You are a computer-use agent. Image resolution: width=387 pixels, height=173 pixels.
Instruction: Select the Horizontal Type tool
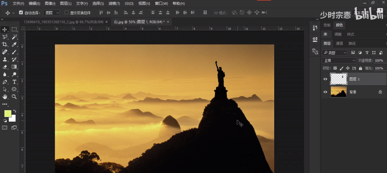pyautogui.click(x=14, y=82)
